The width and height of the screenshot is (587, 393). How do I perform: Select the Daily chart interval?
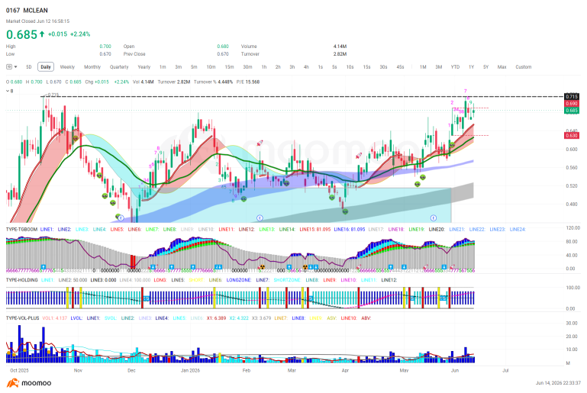click(46, 67)
